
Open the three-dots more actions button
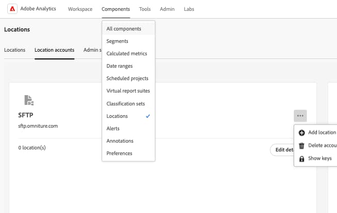[x=300, y=116]
